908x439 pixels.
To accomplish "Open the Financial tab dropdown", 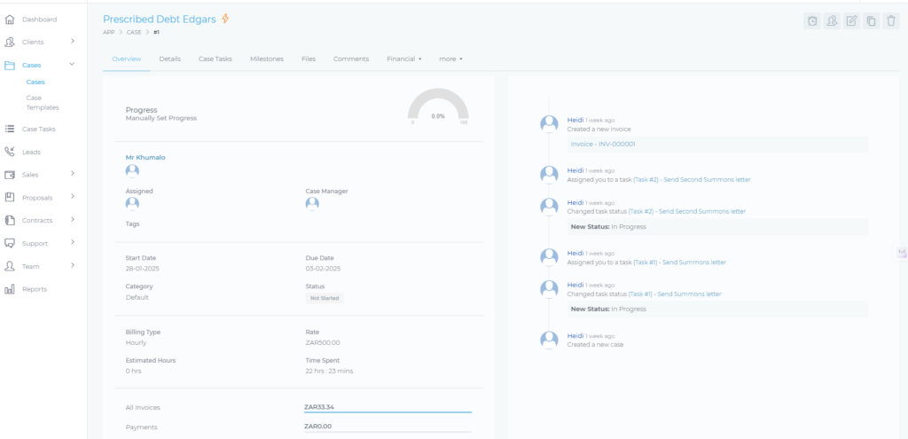I will [404, 59].
